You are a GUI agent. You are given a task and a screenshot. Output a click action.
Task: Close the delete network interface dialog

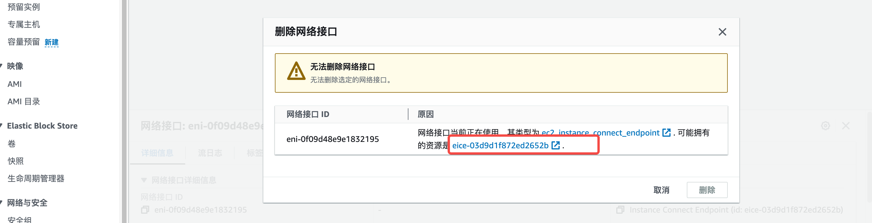coord(722,32)
